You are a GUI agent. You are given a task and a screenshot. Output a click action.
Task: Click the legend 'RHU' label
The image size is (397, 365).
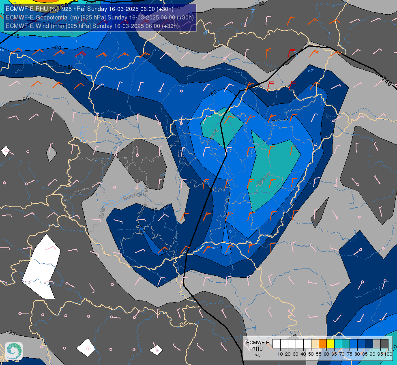tap(258, 349)
